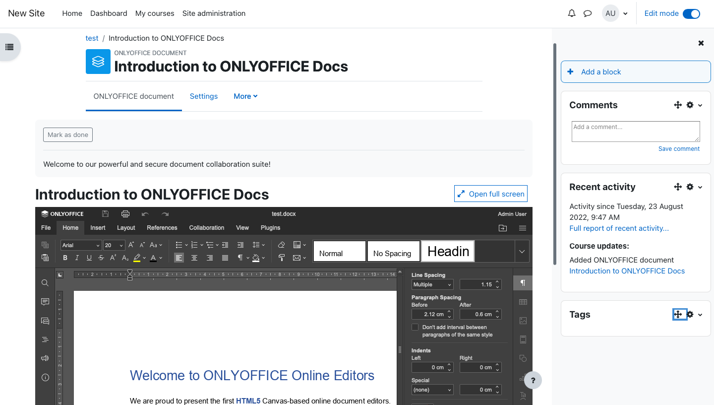The image size is (714, 405).
Task: Apply subscript formatting
Action: click(x=125, y=258)
